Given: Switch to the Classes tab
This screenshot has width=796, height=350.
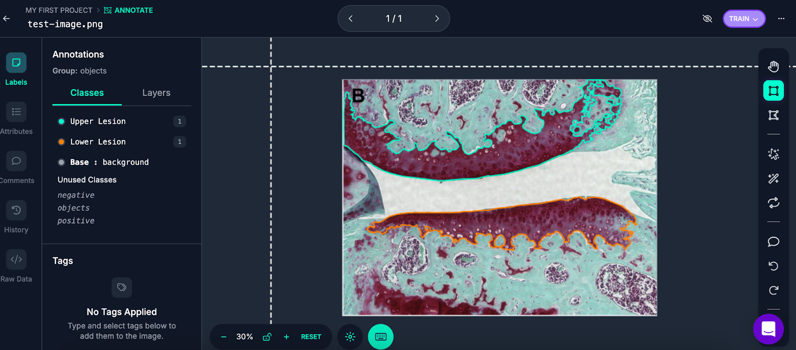Looking at the screenshot, I should [x=87, y=93].
